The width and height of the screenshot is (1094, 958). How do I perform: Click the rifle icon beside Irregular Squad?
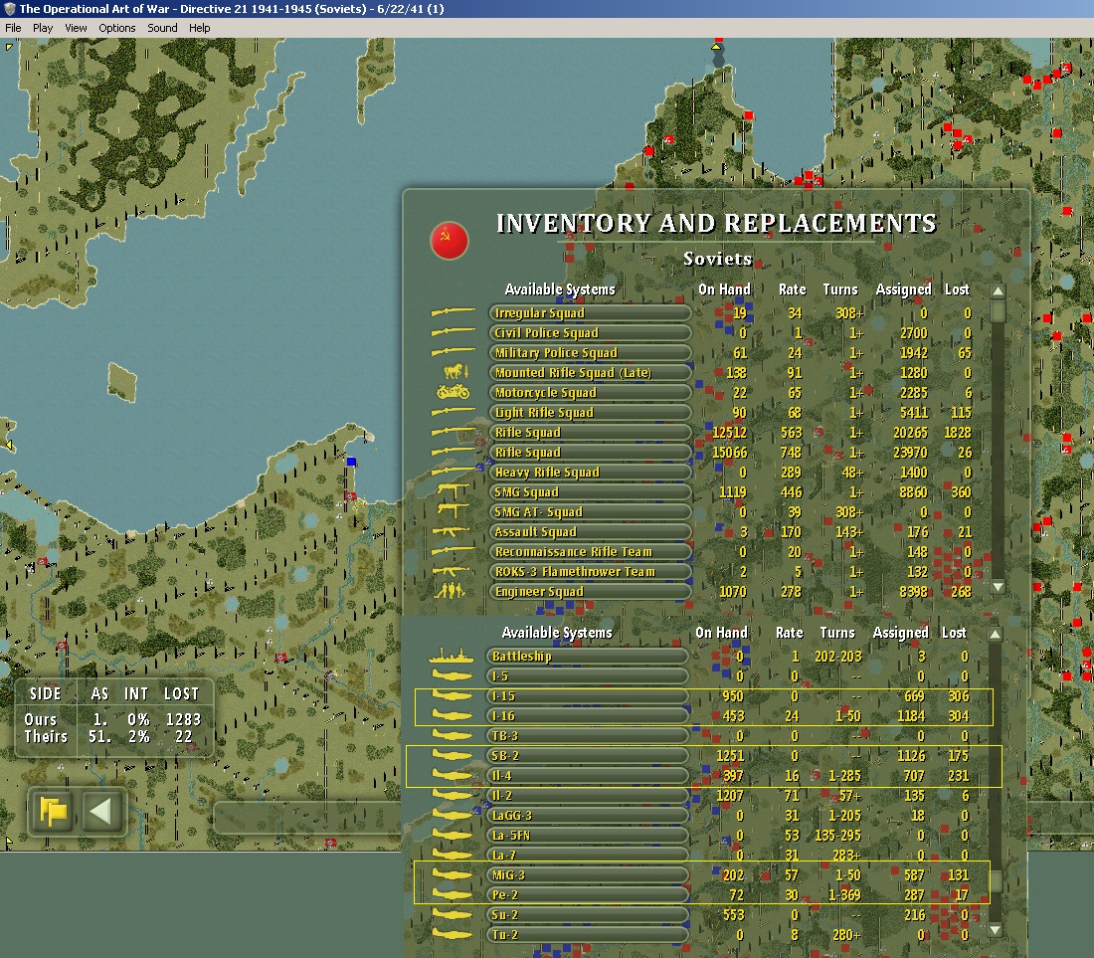[454, 312]
